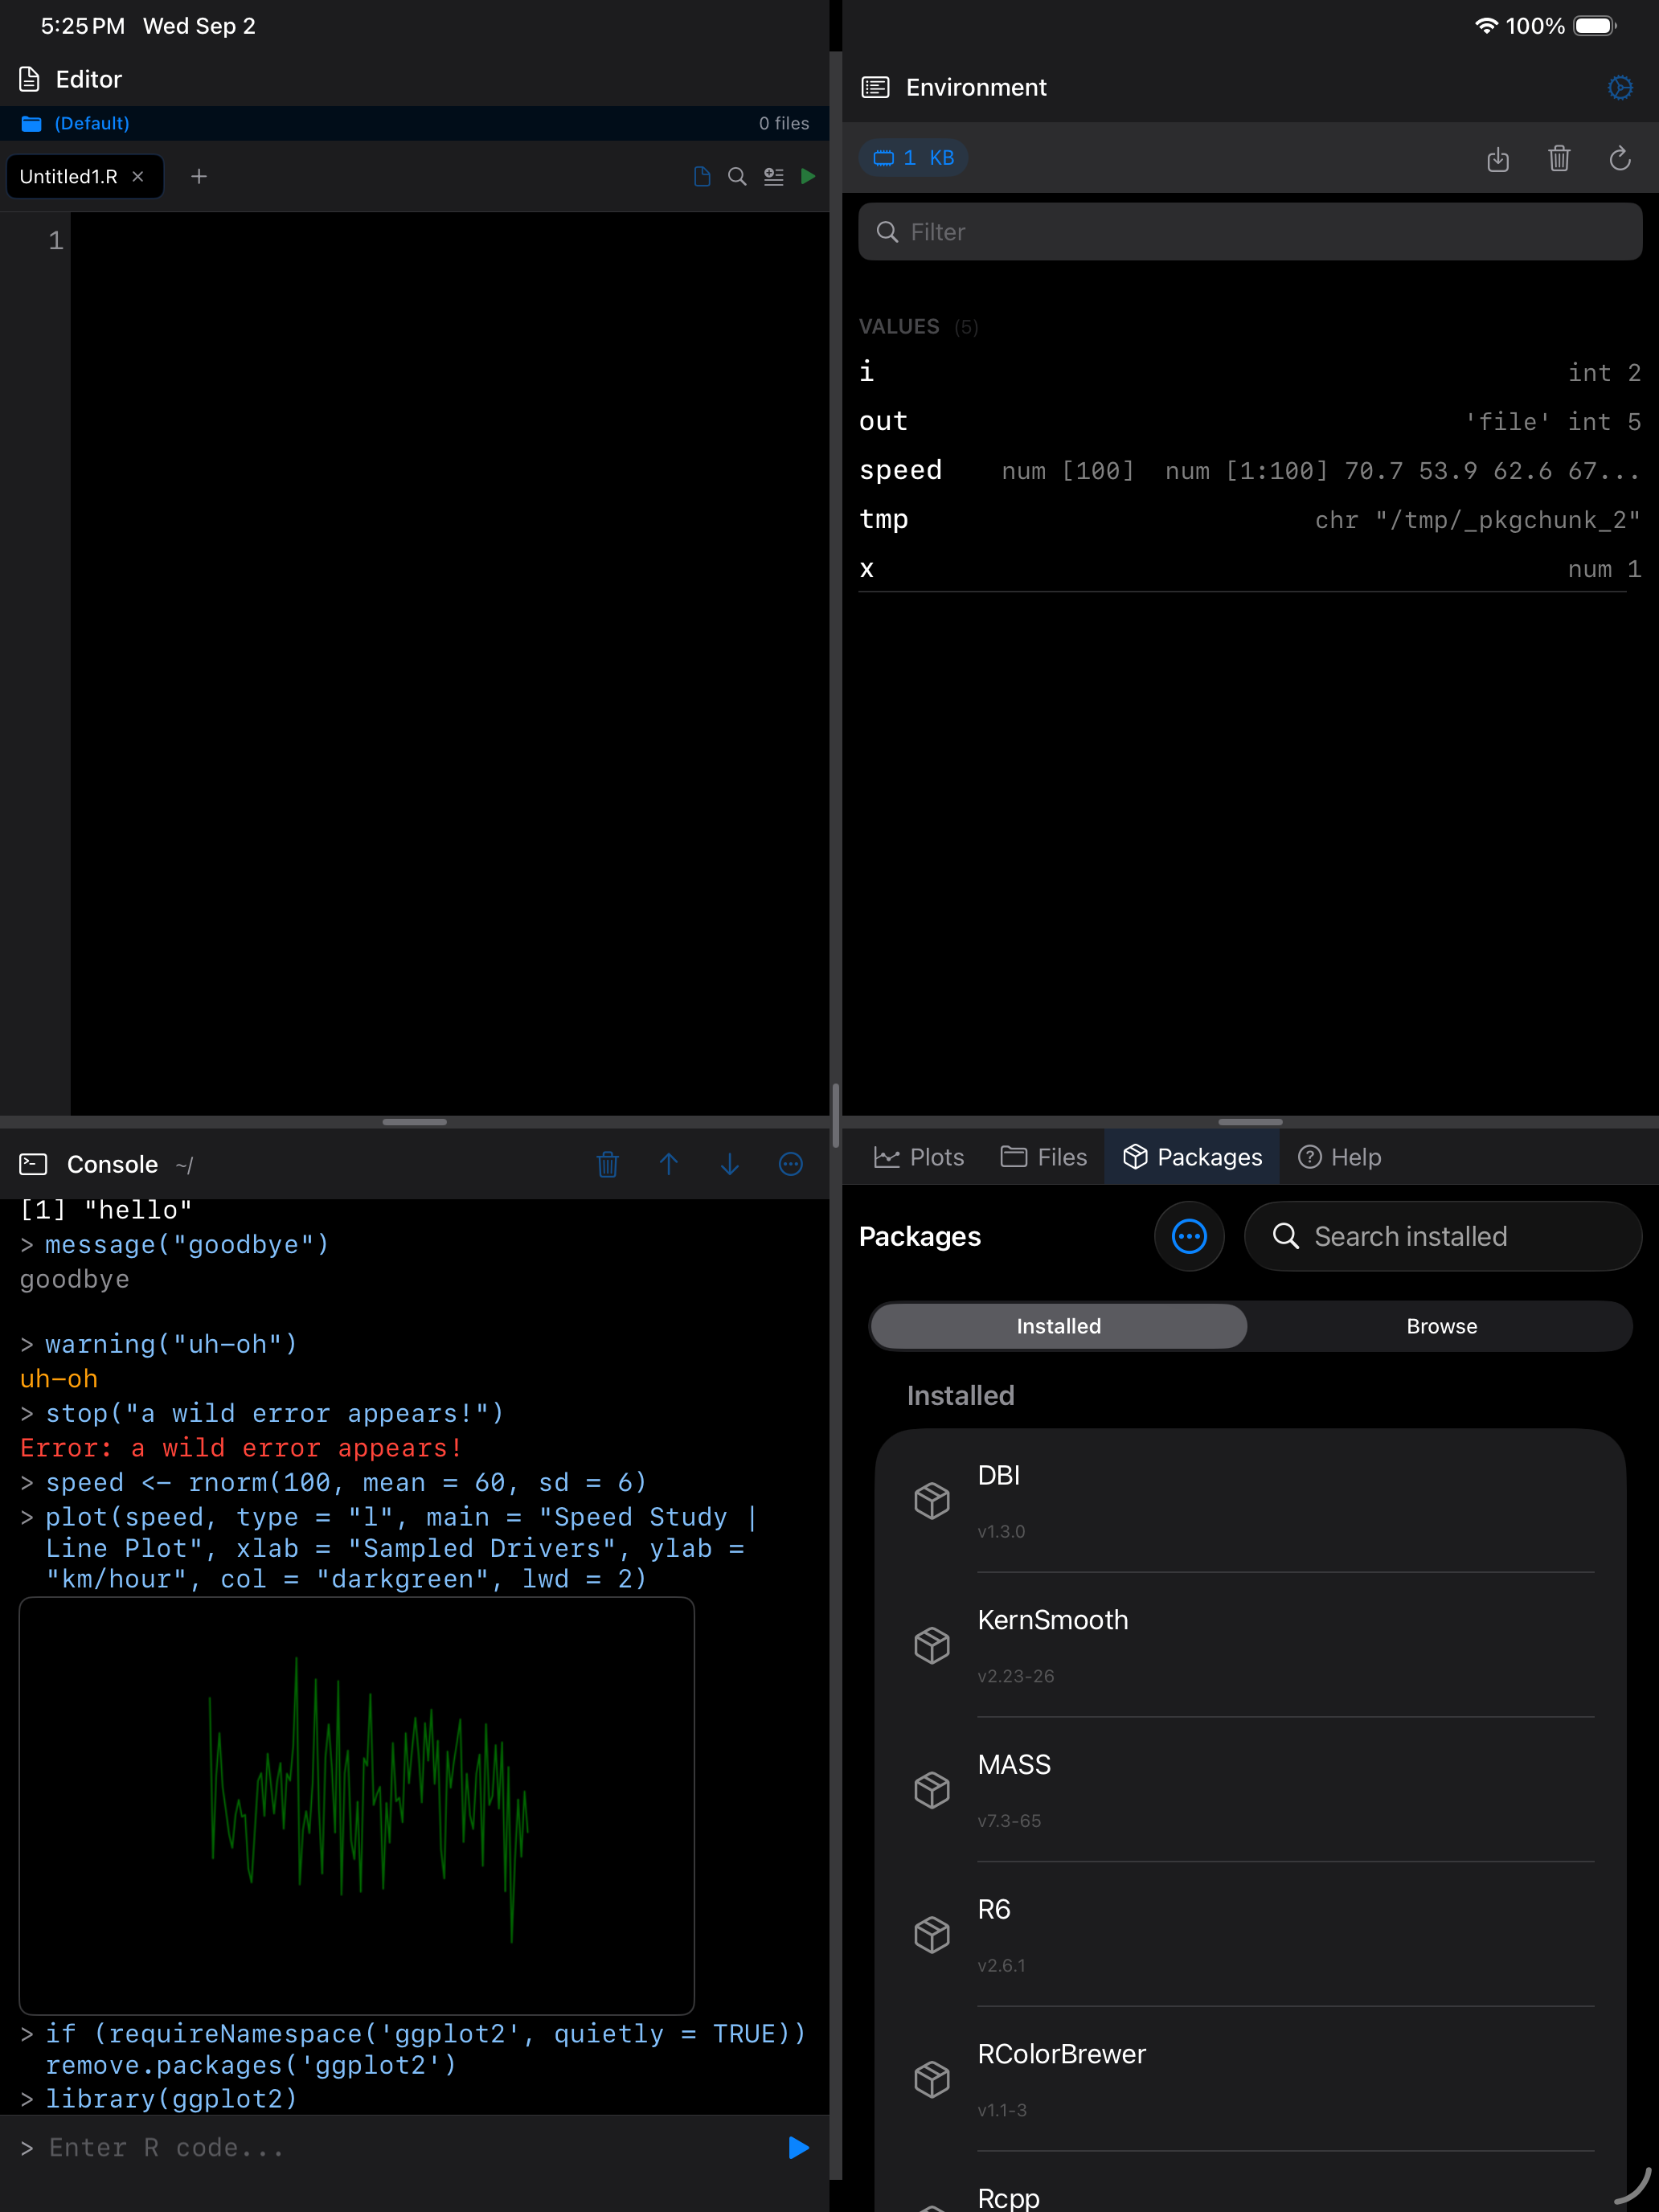Refresh the Environment panel

click(x=1620, y=158)
